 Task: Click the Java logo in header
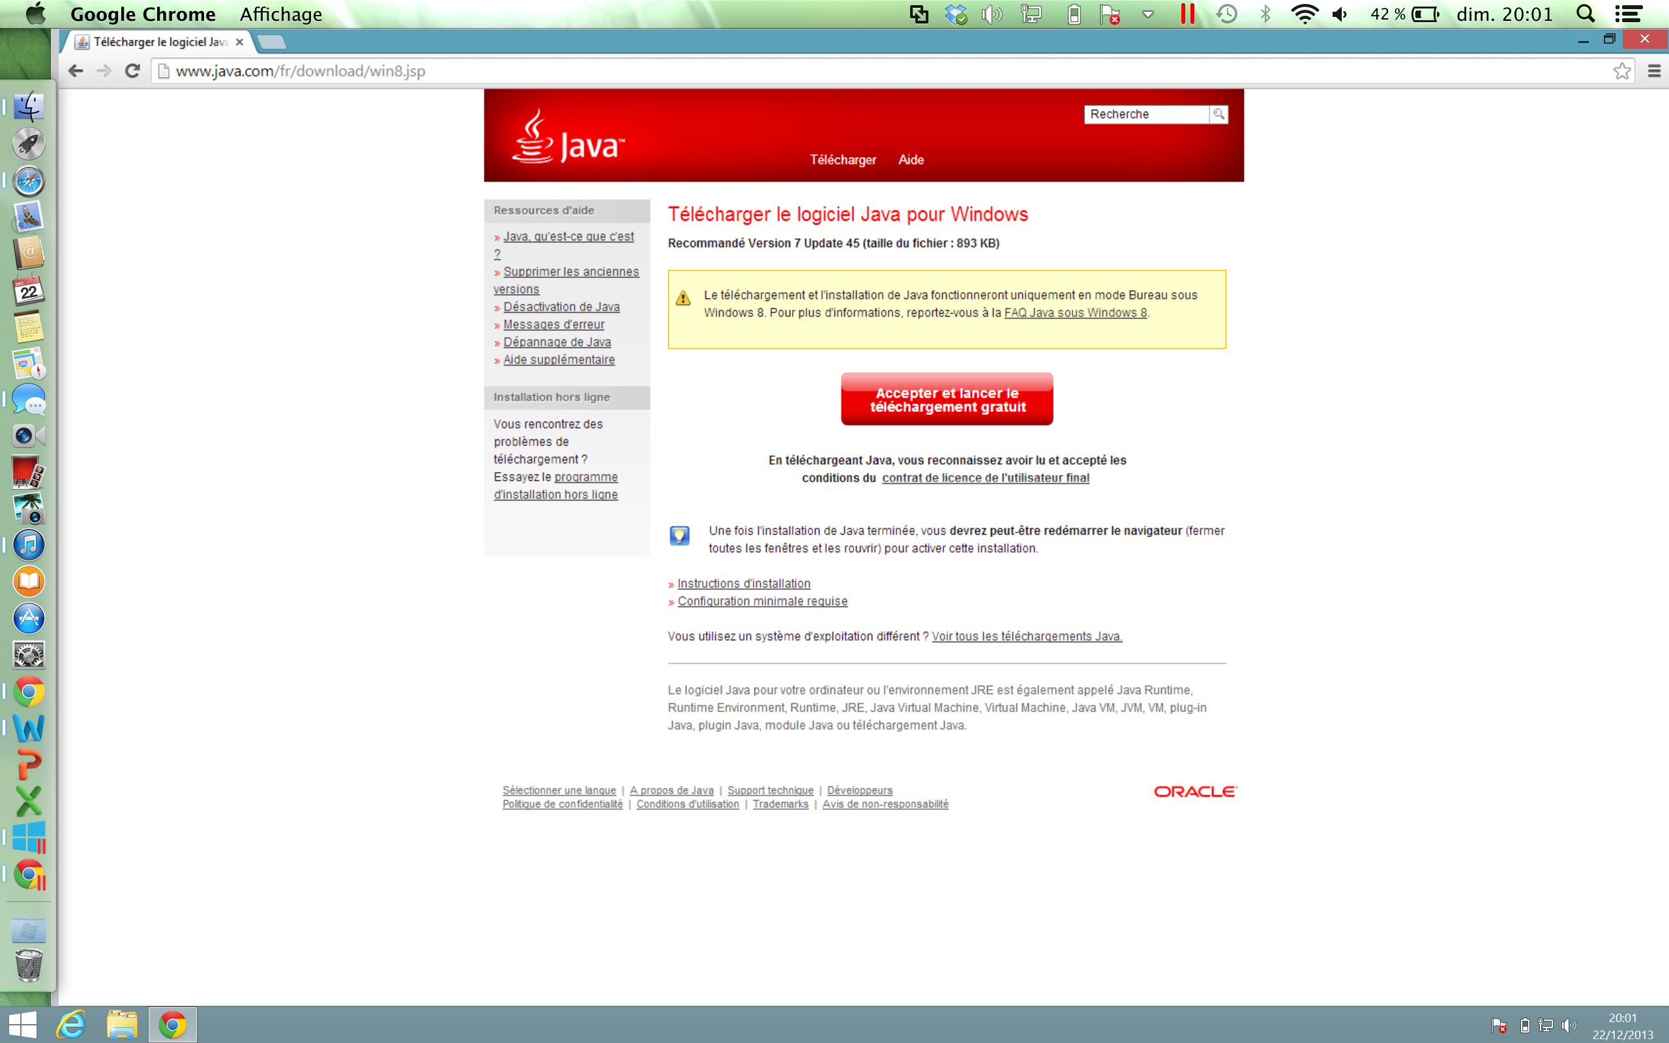pyautogui.click(x=569, y=137)
